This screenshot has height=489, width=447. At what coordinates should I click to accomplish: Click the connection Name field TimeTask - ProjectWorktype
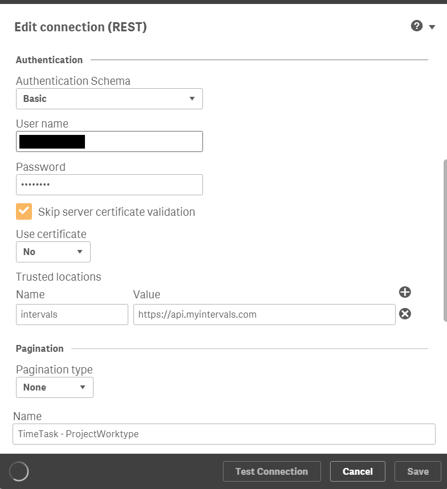pos(223,434)
